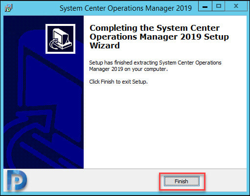Click the title bar empty space beside installer icon
This screenshot has height=196, width=250.
click(35, 8)
